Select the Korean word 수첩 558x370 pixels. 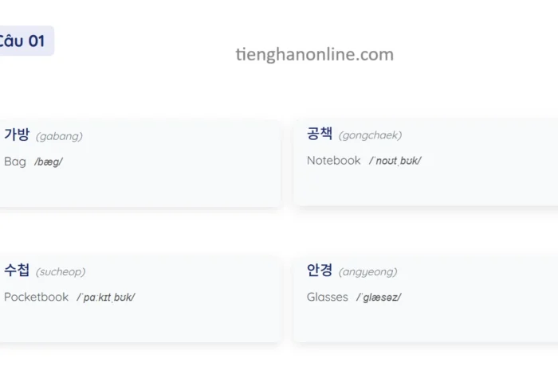[x=17, y=271]
